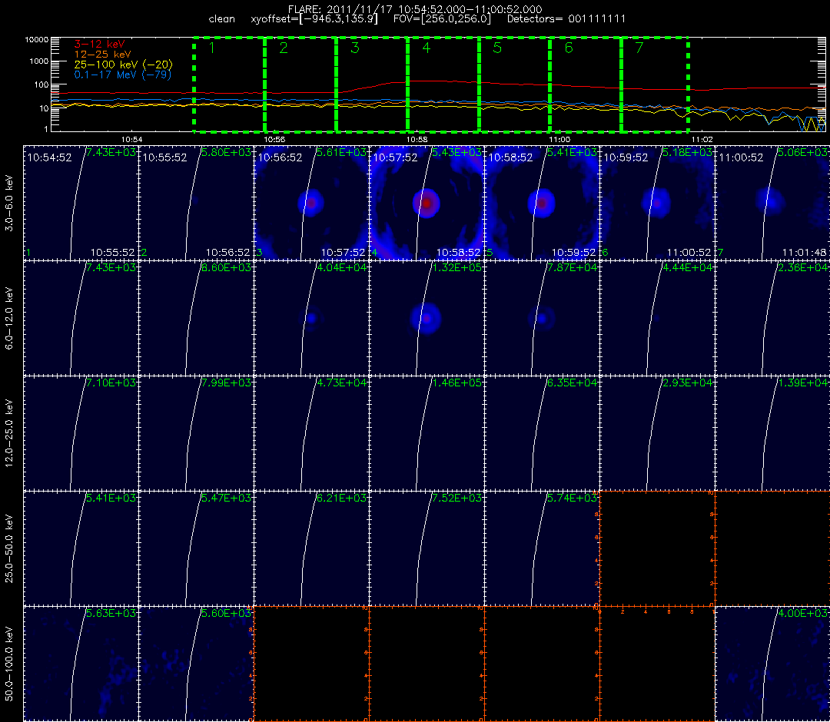Select the empty 50.0-100.0 keV panel for interval 6
The image size is (830, 722).
click(x=657, y=664)
